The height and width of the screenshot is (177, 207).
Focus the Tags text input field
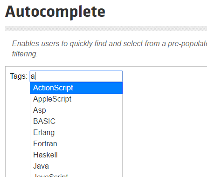tap(76, 76)
